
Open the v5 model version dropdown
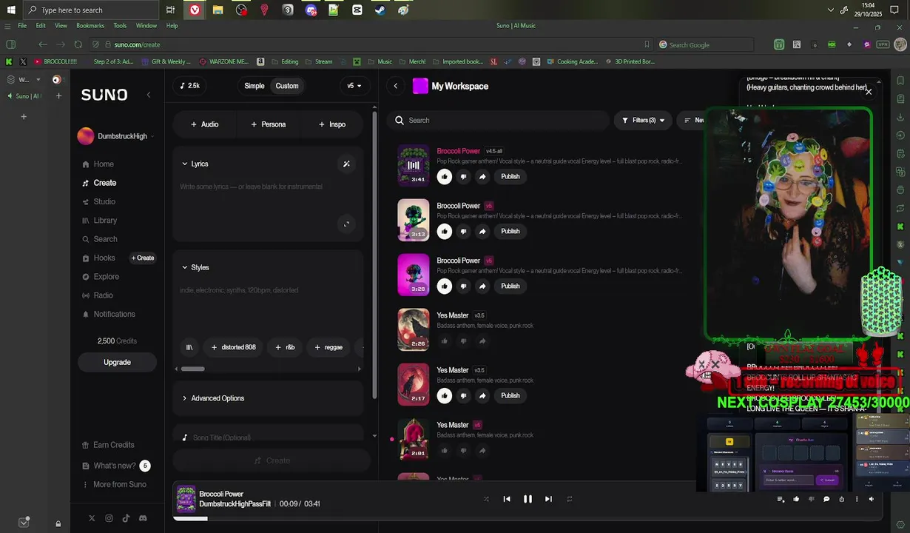coord(354,86)
